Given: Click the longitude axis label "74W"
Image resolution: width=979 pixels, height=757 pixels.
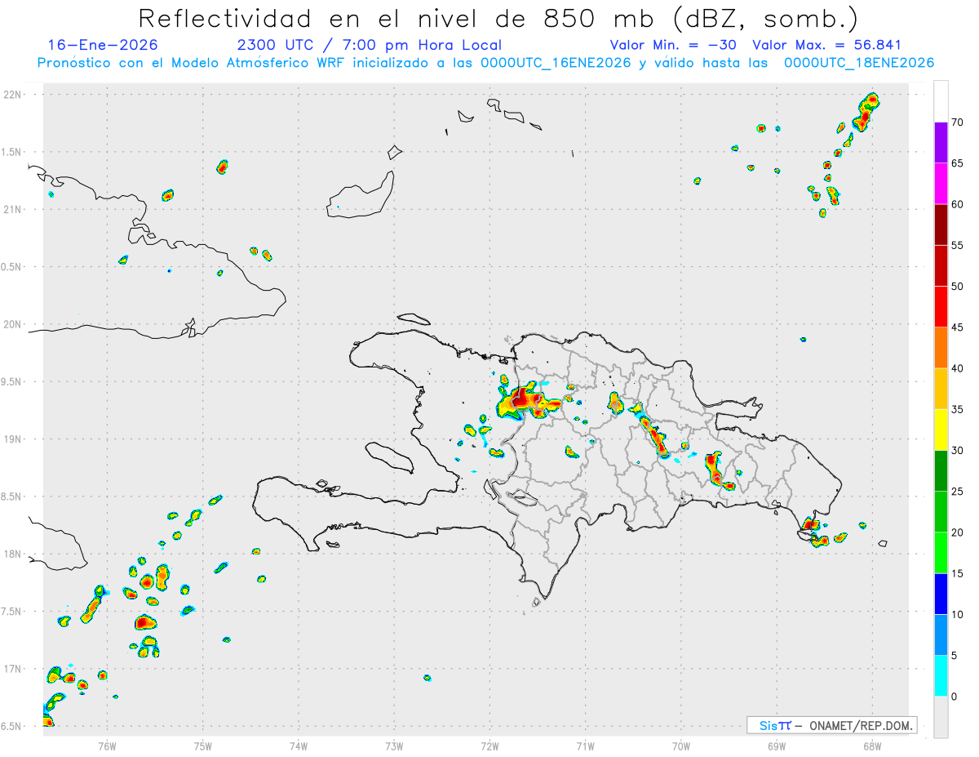Looking at the screenshot, I should pyautogui.click(x=298, y=746).
